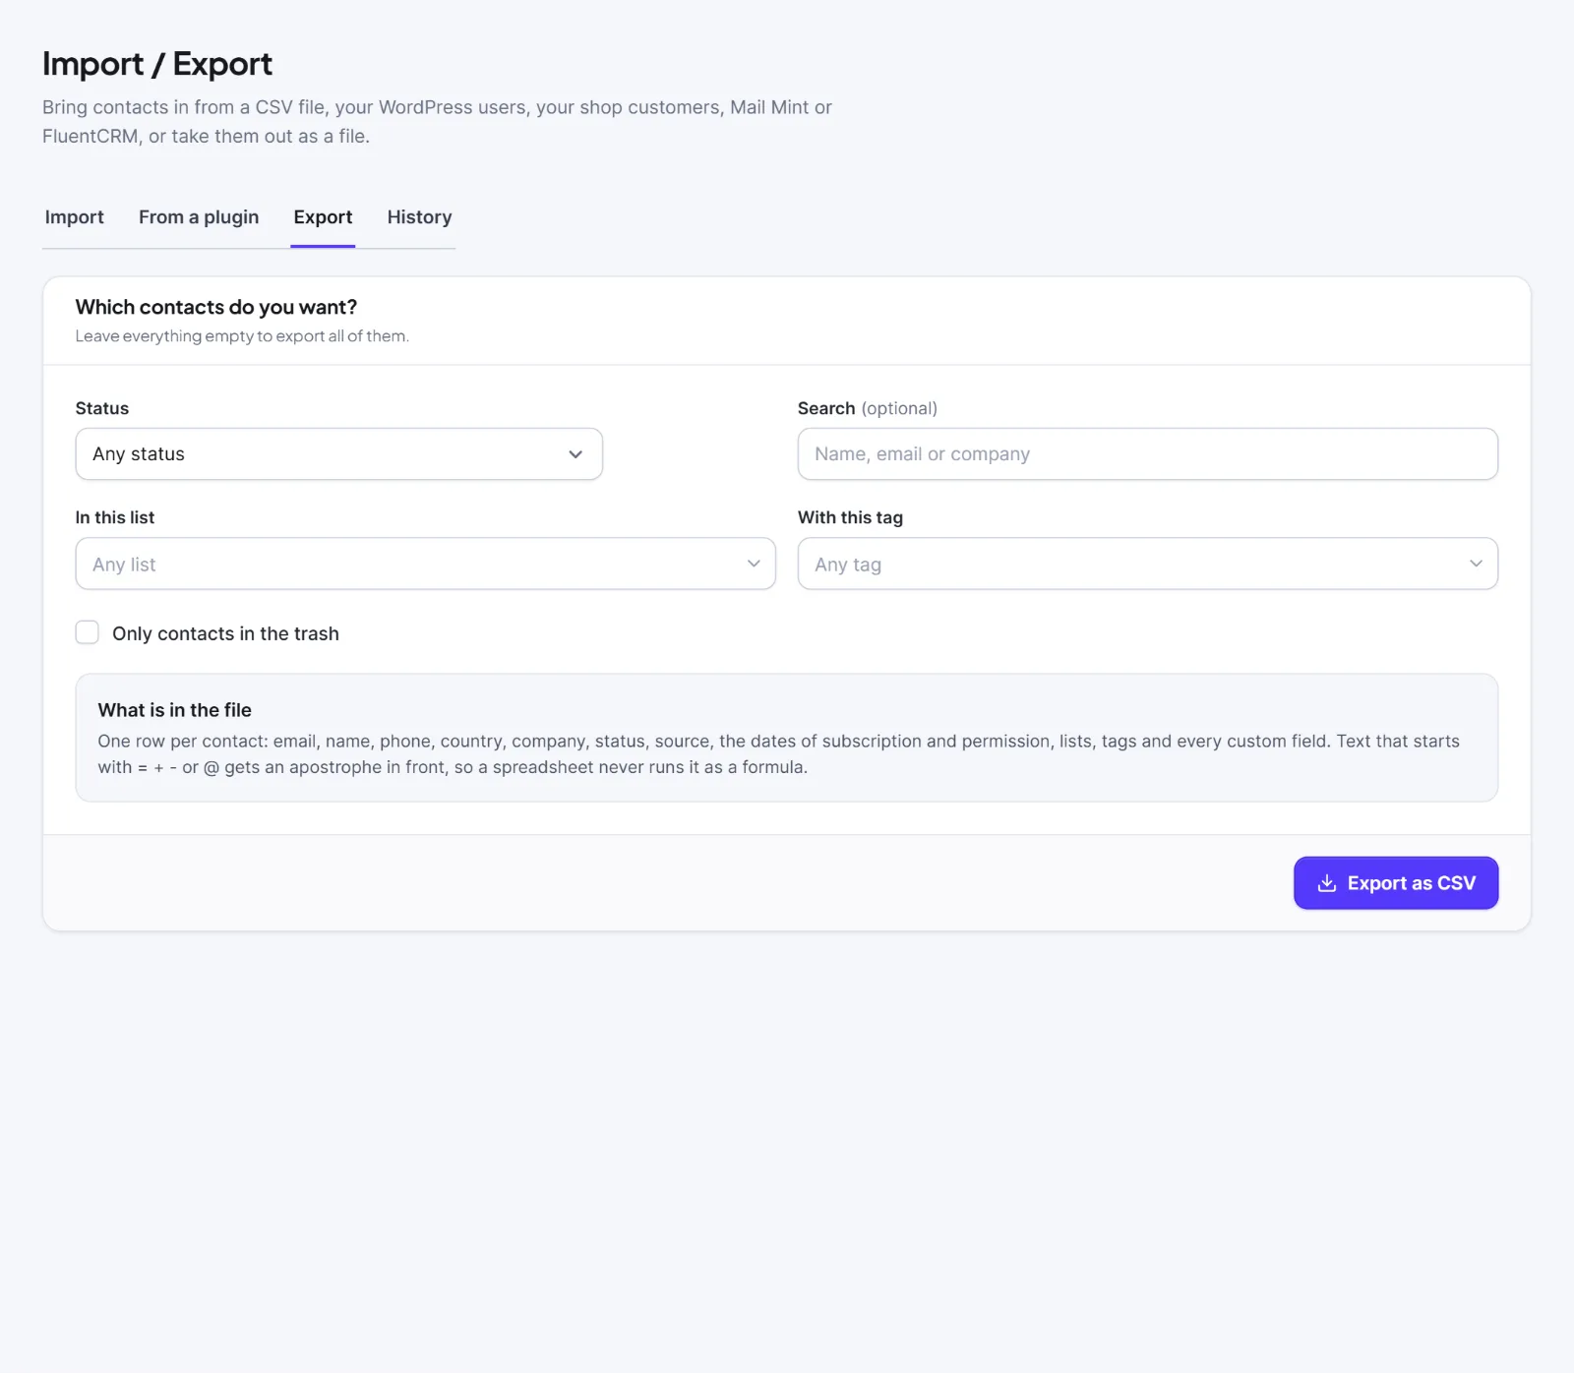Click the Search (optional) label
Viewport: 1574px width, 1373px height.
point(868,408)
